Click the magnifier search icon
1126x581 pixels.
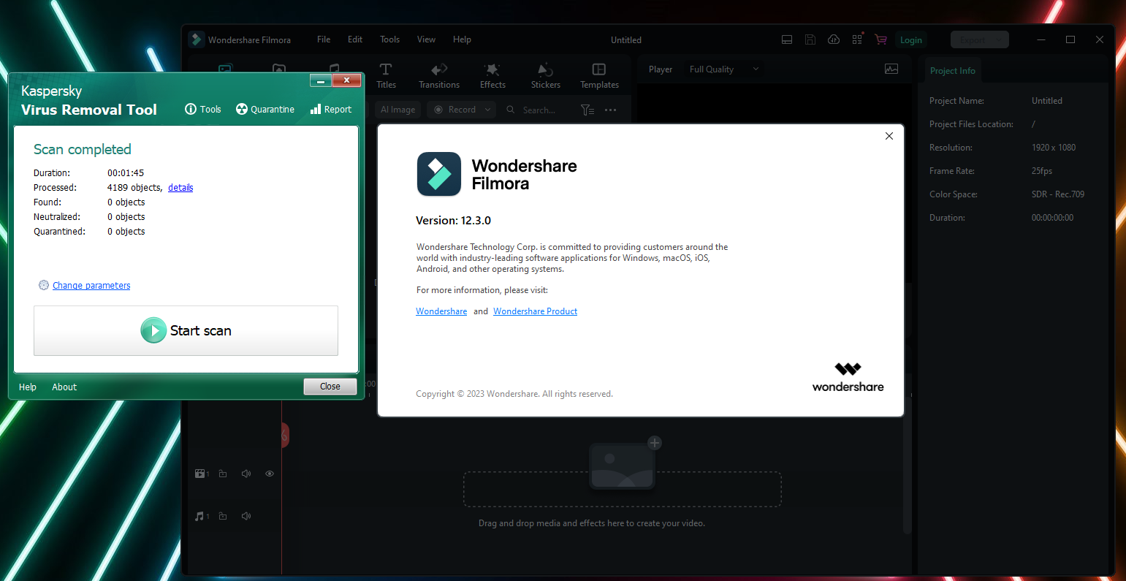[x=511, y=110]
